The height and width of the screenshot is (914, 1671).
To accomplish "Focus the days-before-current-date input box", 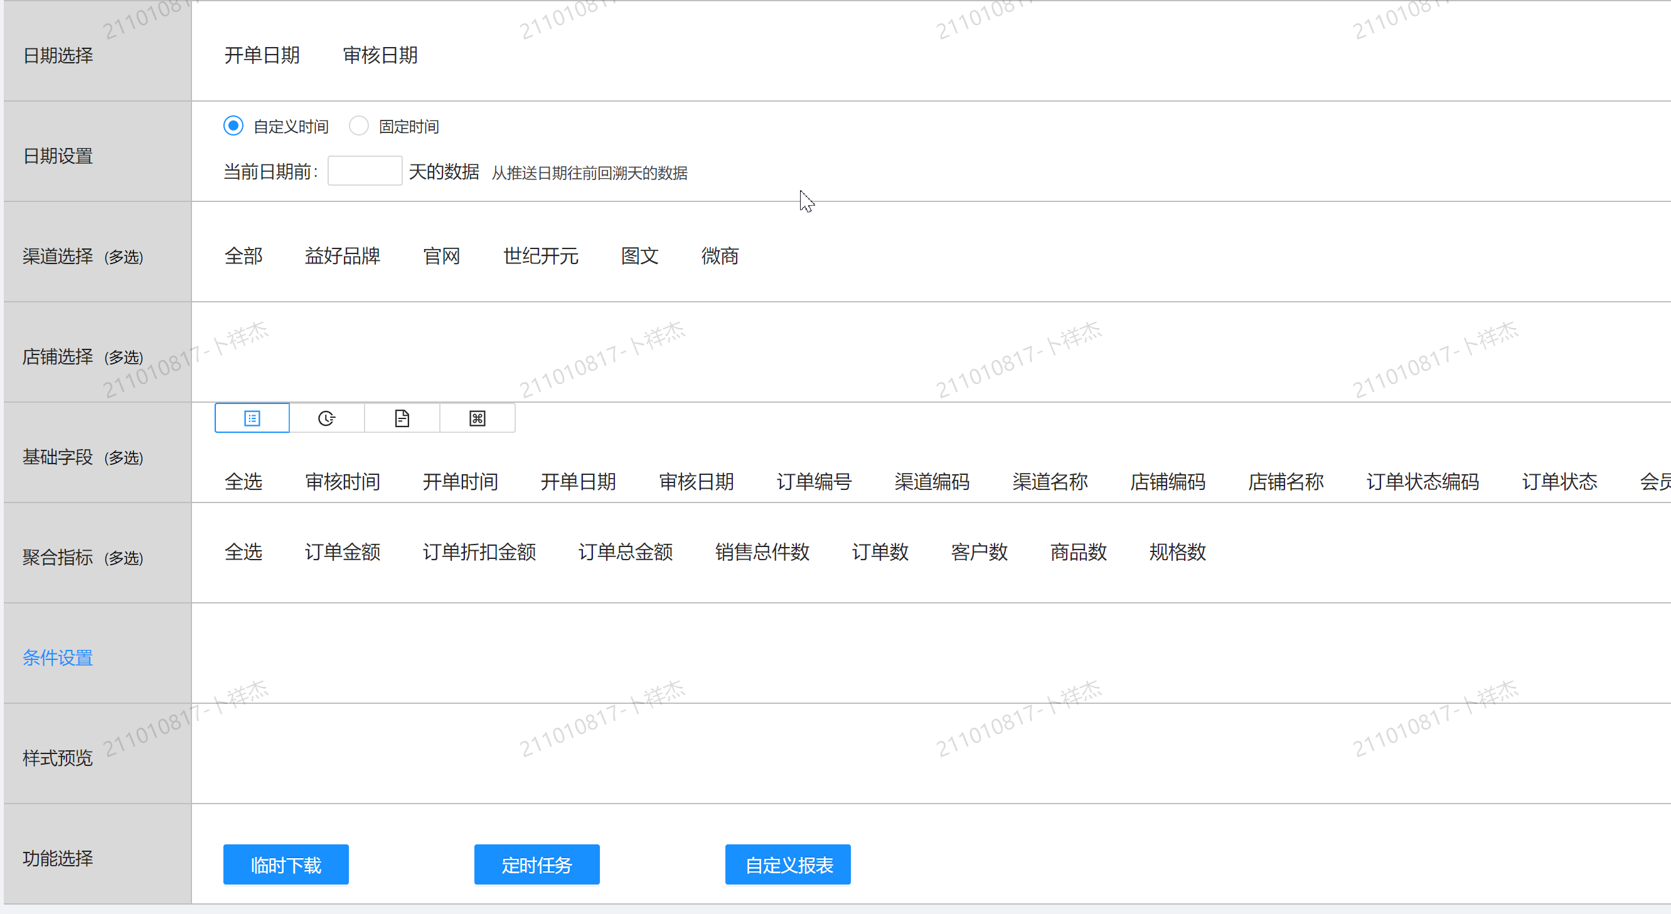I will [x=365, y=171].
